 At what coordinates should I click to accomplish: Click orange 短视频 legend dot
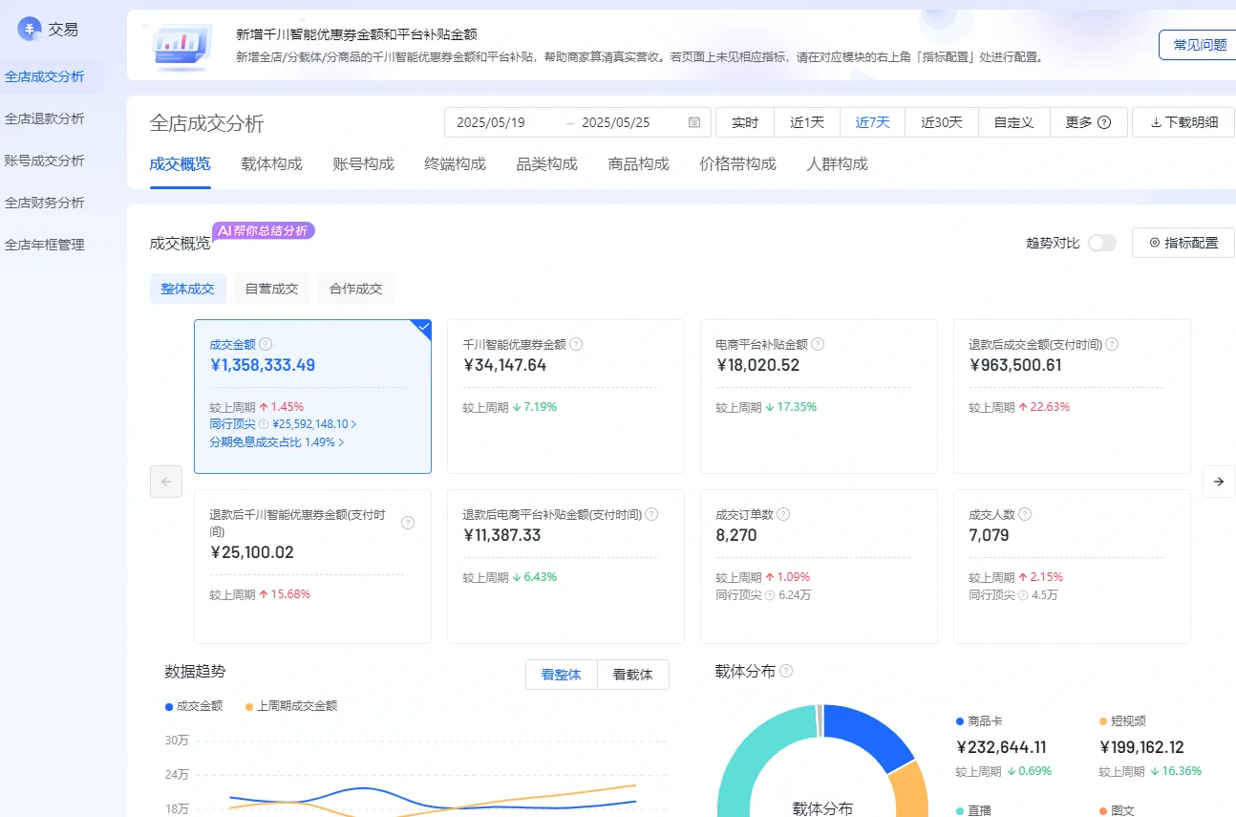click(x=1103, y=721)
